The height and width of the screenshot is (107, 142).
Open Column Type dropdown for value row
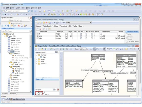coord(66,38)
